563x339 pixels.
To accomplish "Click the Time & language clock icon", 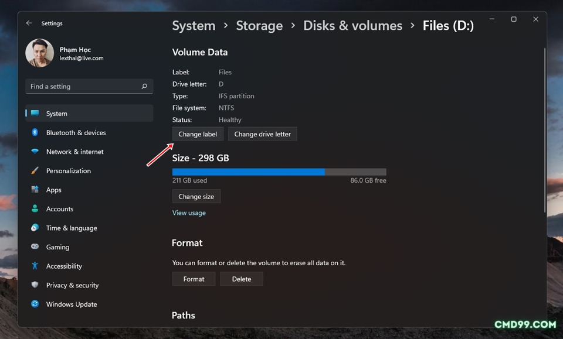I will [x=35, y=228].
